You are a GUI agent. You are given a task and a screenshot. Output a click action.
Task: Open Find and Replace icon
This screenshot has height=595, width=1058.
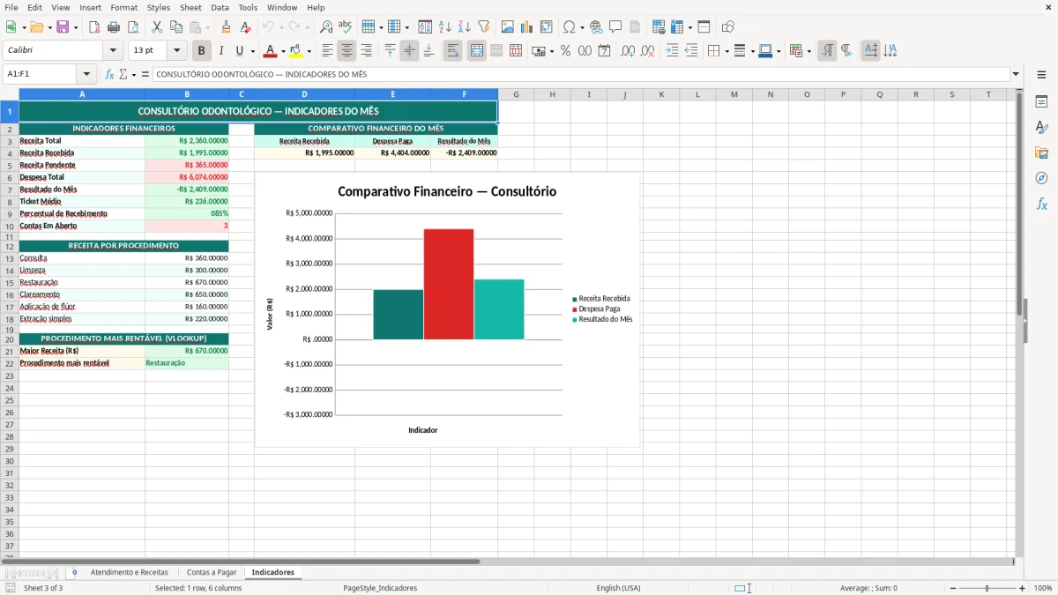pyautogui.click(x=326, y=27)
